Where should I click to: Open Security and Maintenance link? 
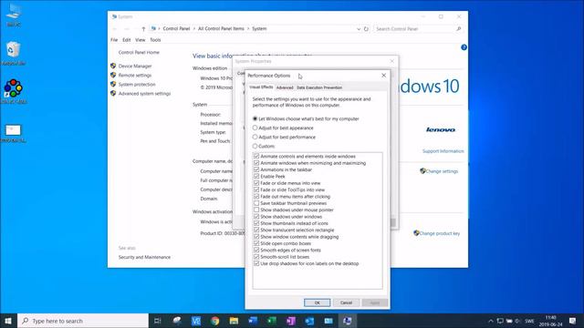click(144, 257)
